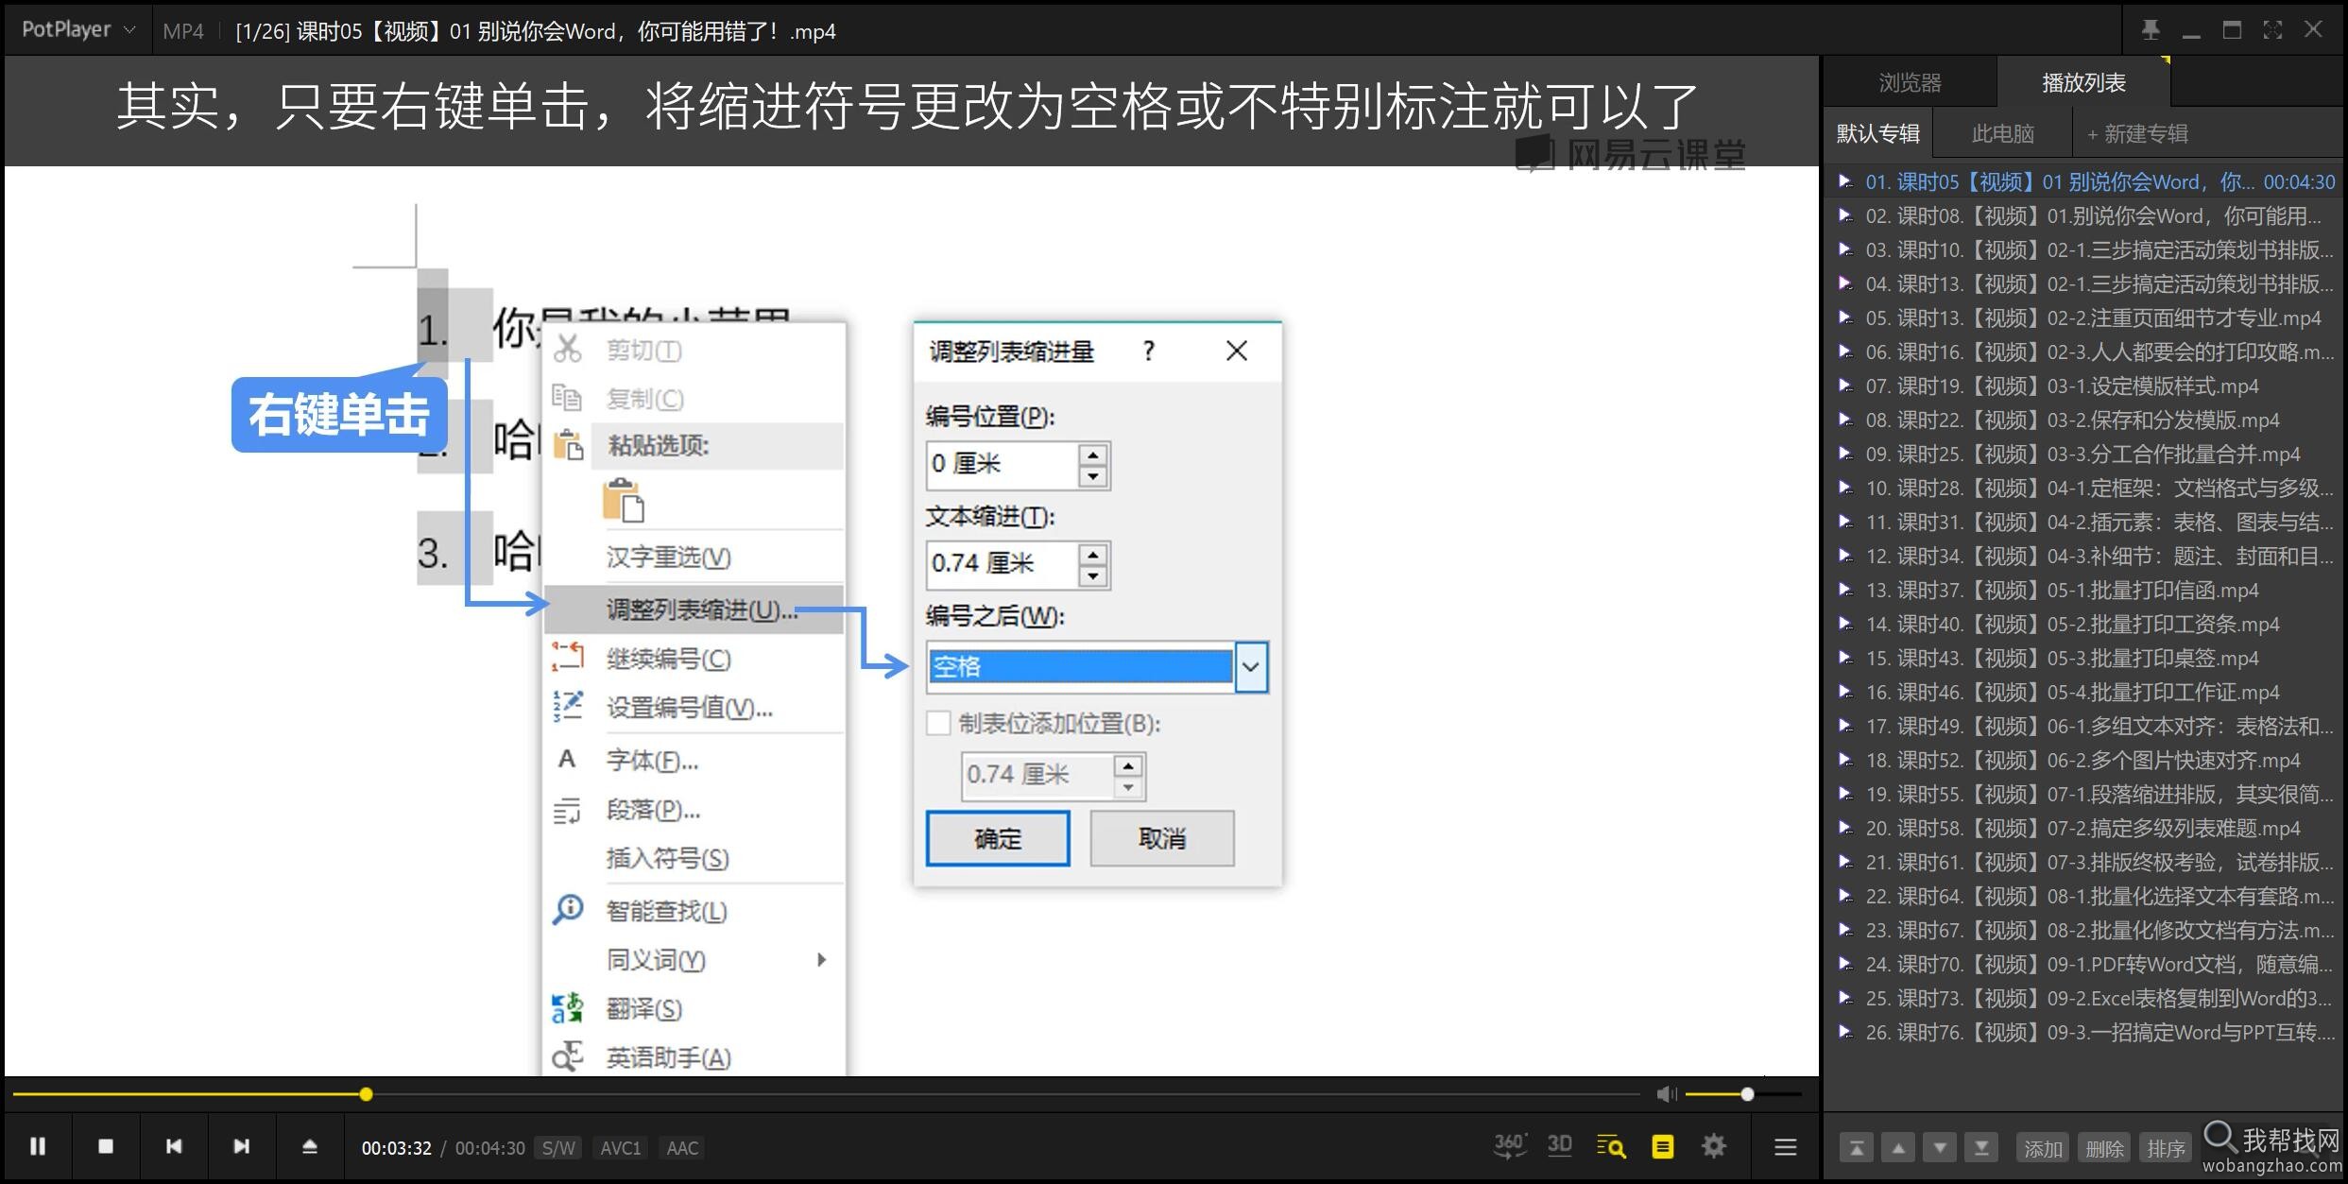Select playlist item 07. 03-1.设定模版样式
Image resolution: width=2348 pixels, height=1184 pixels.
(2085, 386)
